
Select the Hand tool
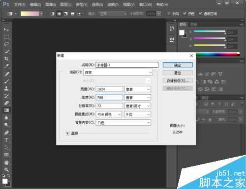[x=6, y=162]
